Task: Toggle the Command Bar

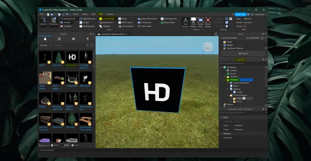Action: click(x=107, y=19)
